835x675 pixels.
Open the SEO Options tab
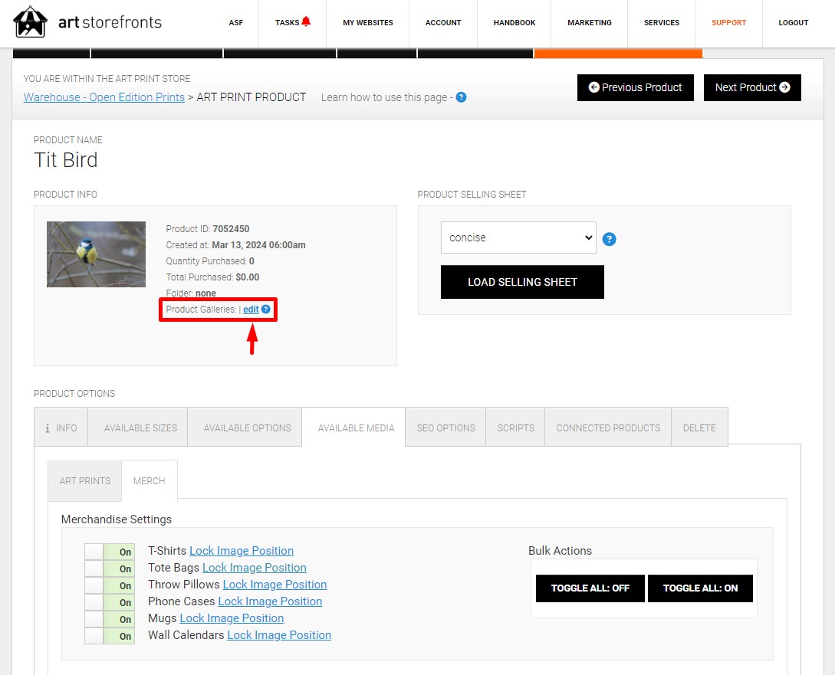click(445, 428)
